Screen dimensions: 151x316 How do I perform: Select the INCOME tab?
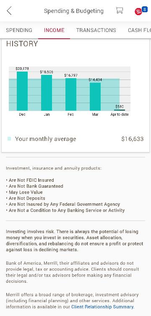(54, 30)
